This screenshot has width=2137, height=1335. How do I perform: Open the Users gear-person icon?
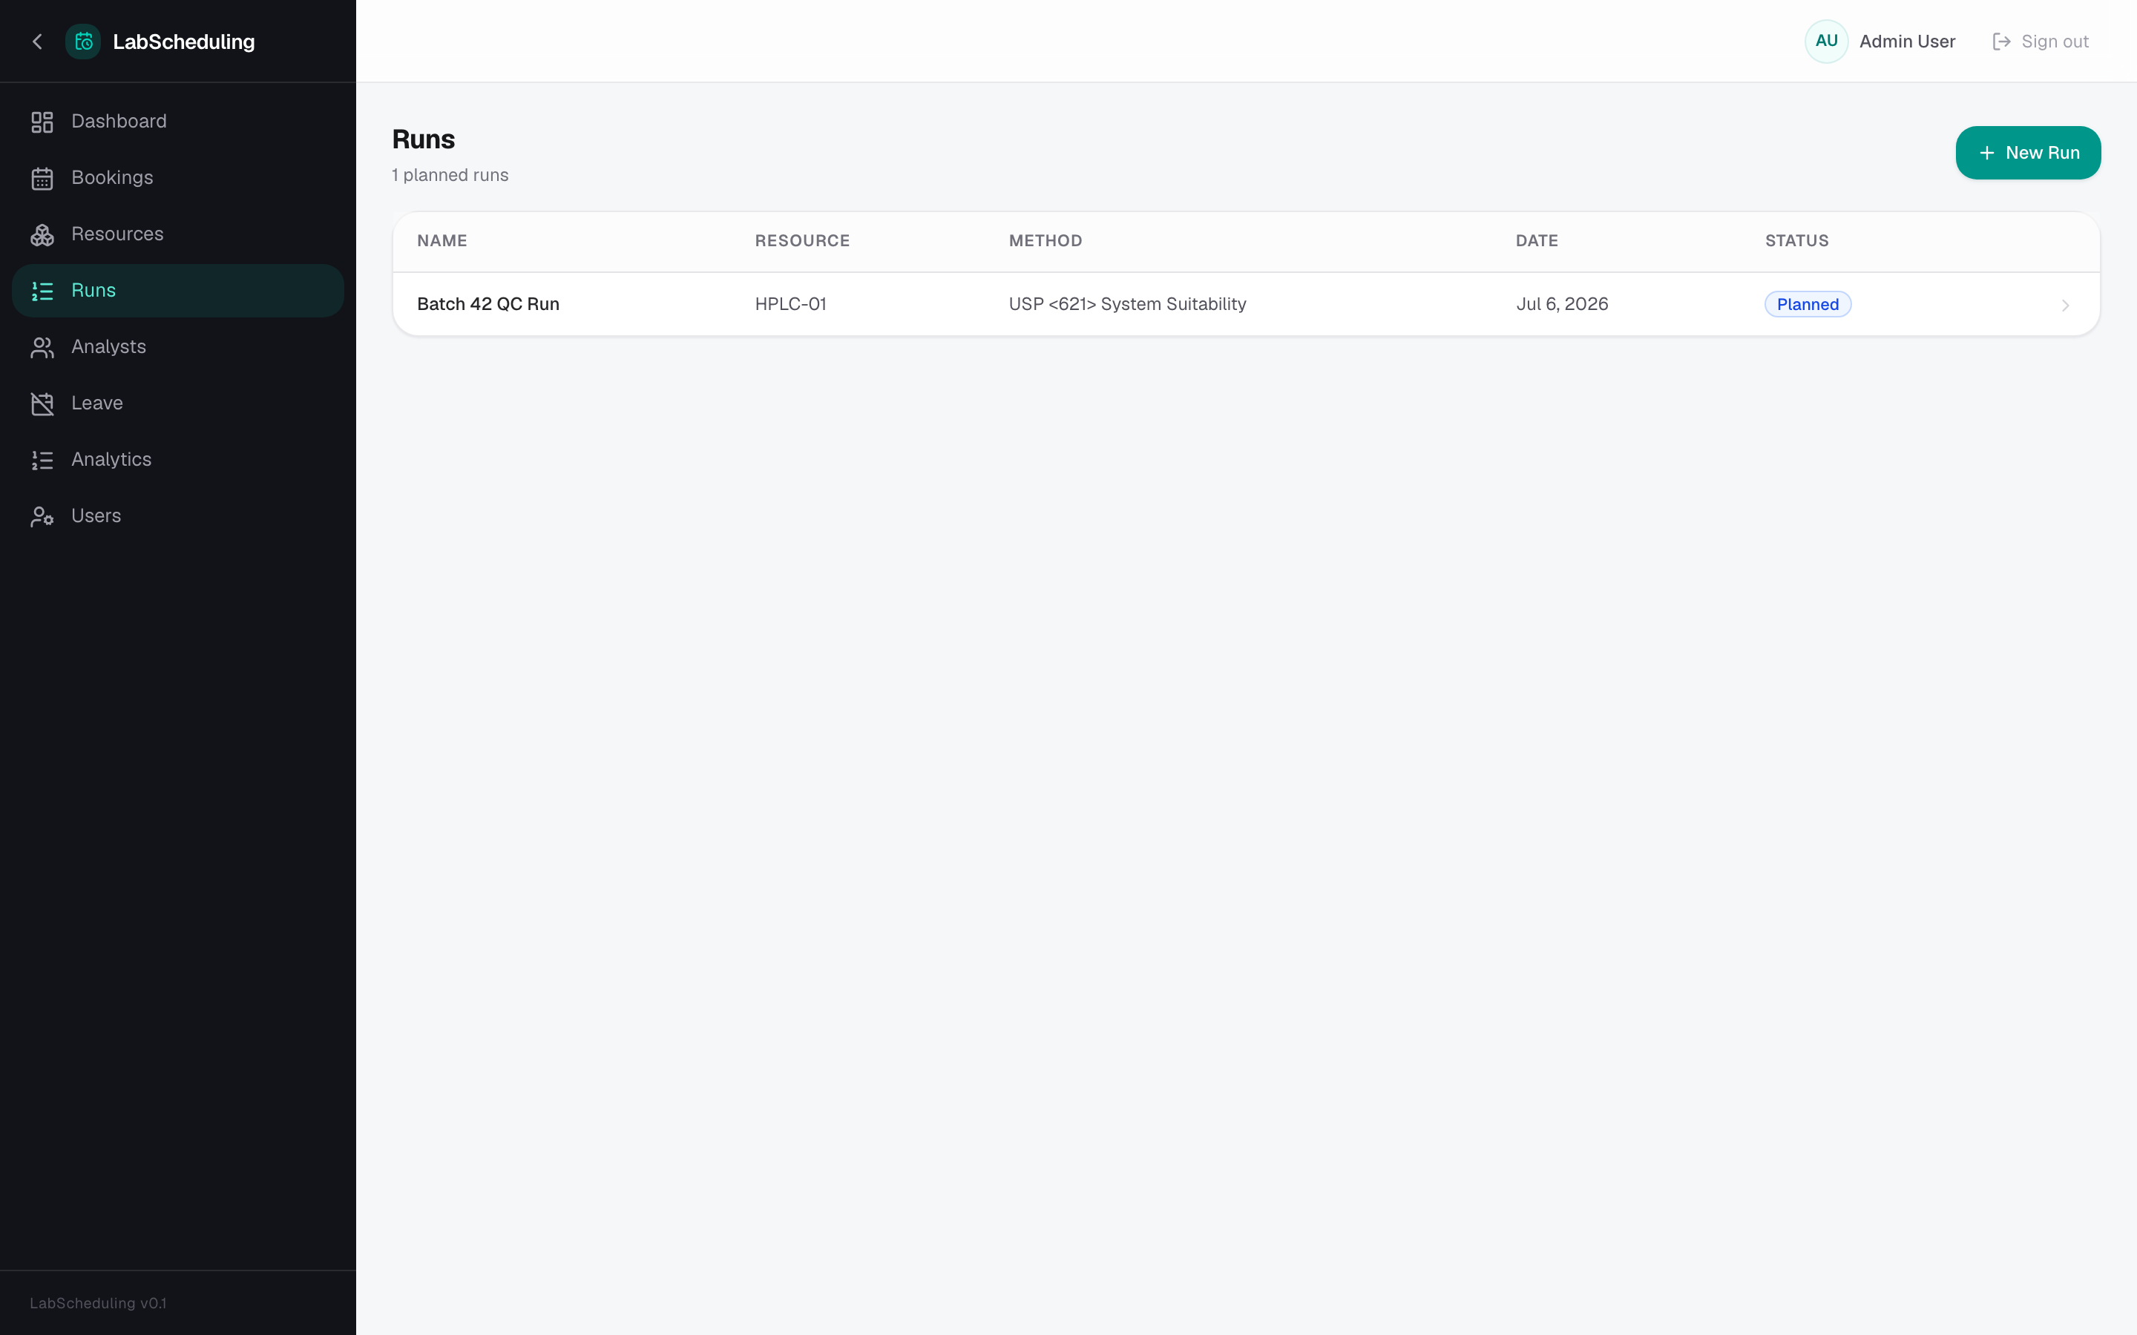tap(42, 516)
